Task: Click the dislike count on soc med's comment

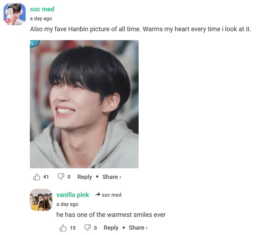Action: 69,177
